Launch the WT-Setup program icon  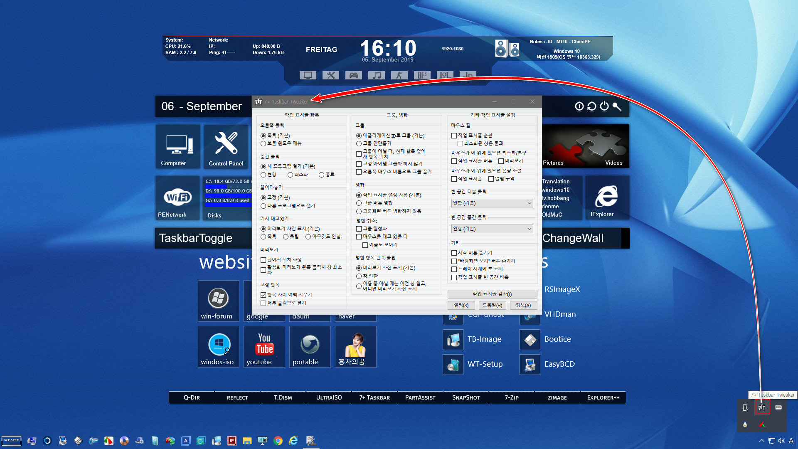(453, 365)
